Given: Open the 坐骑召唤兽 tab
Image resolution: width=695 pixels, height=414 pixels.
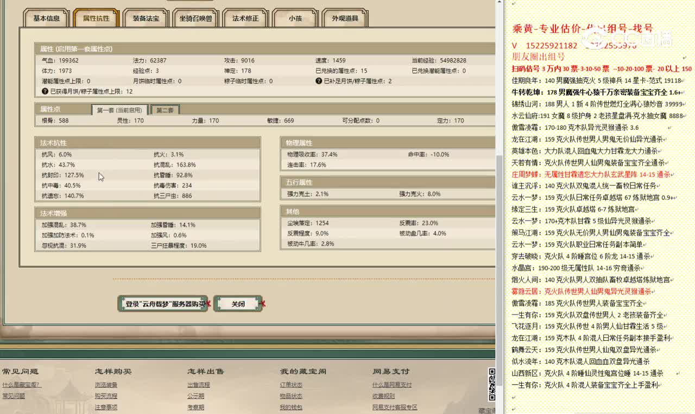Looking at the screenshot, I should (x=196, y=18).
